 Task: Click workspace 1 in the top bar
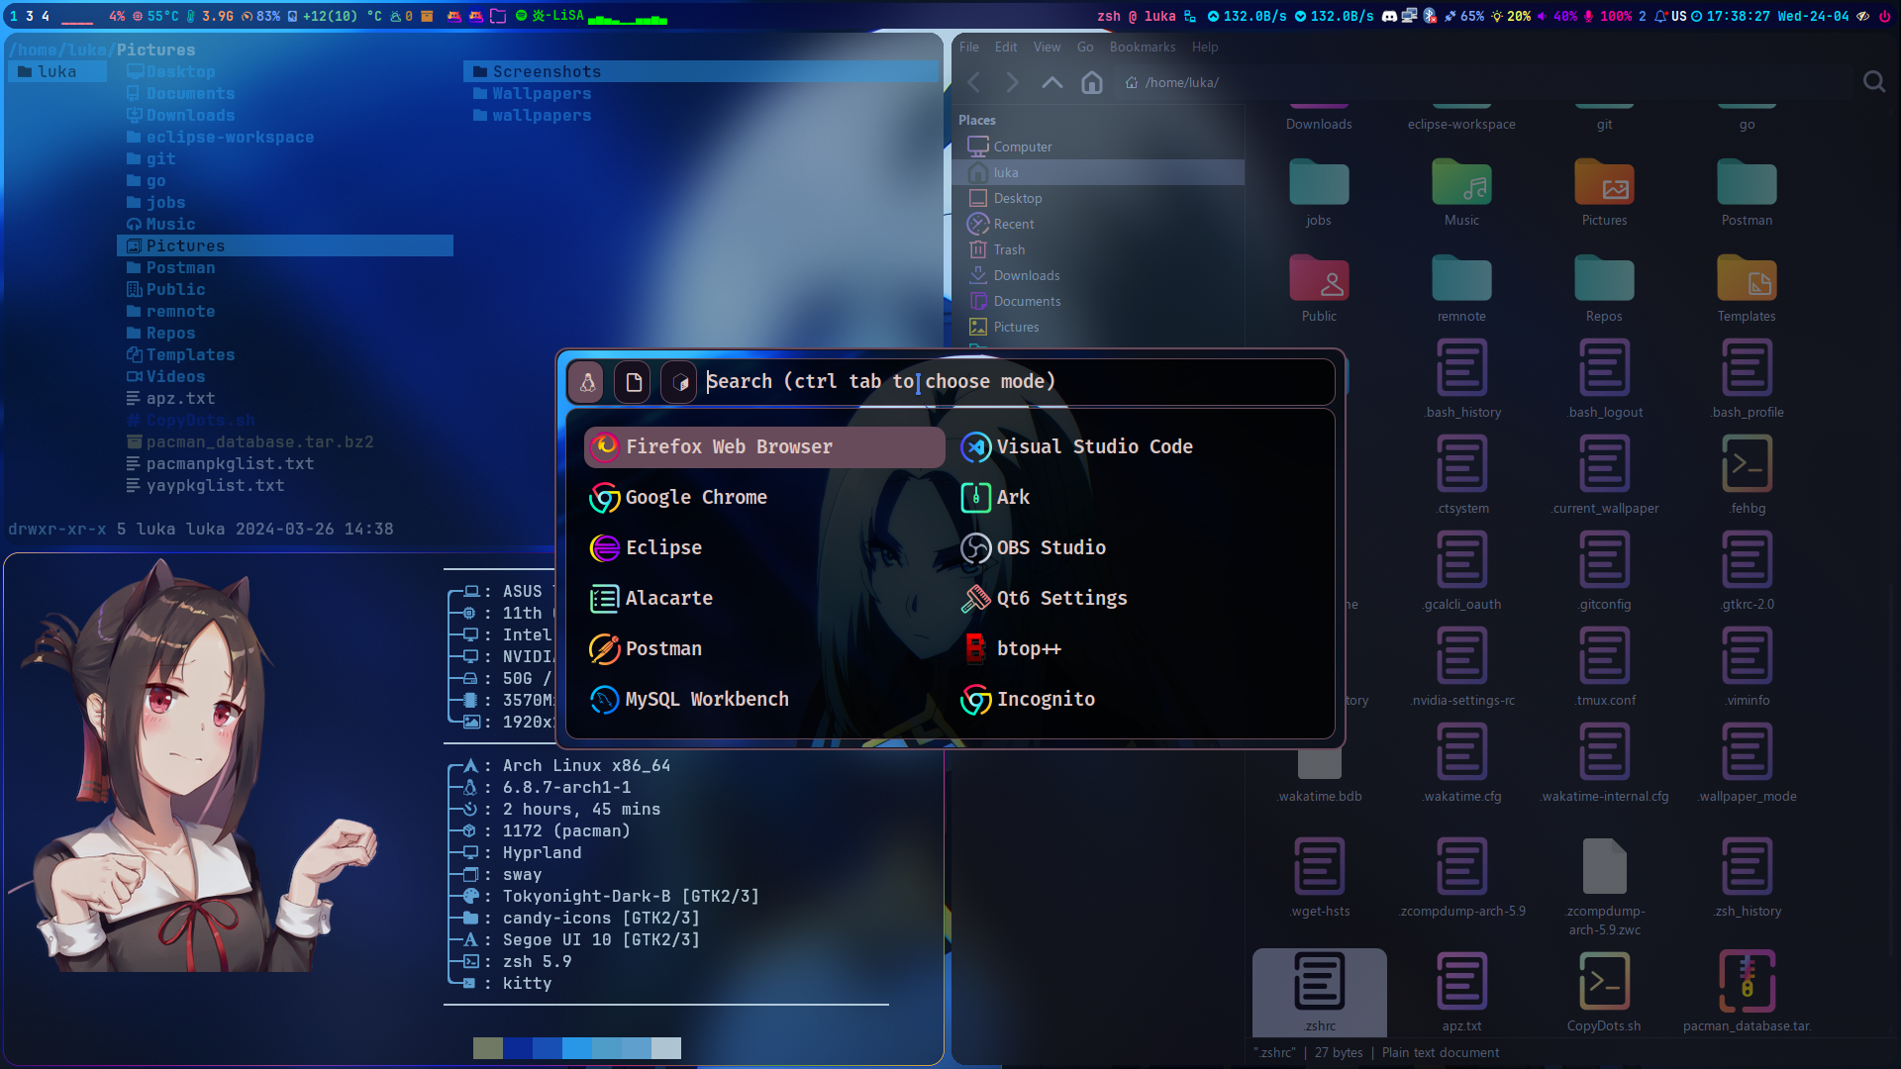click(13, 16)
